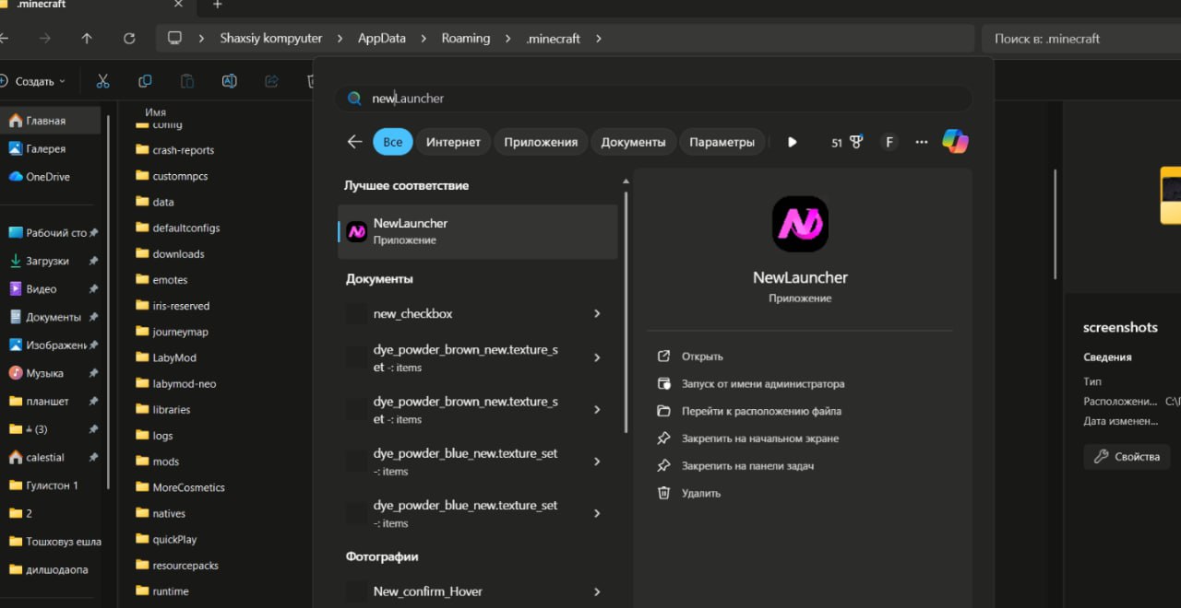1181x608 pixels.
Task: Open the Создать dropdown button
Action: 34,81
